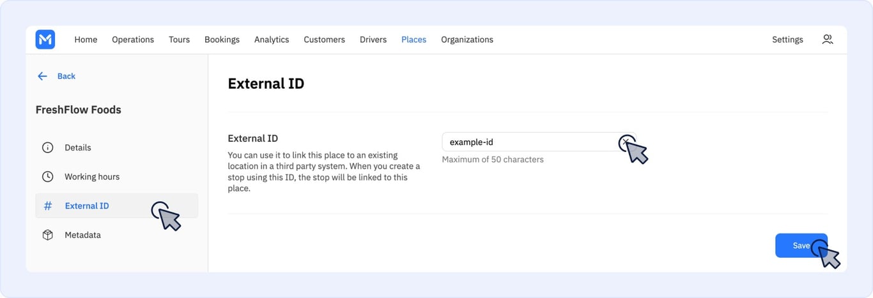
Task: Click the External ID page heading
Action: click(266, 84)
